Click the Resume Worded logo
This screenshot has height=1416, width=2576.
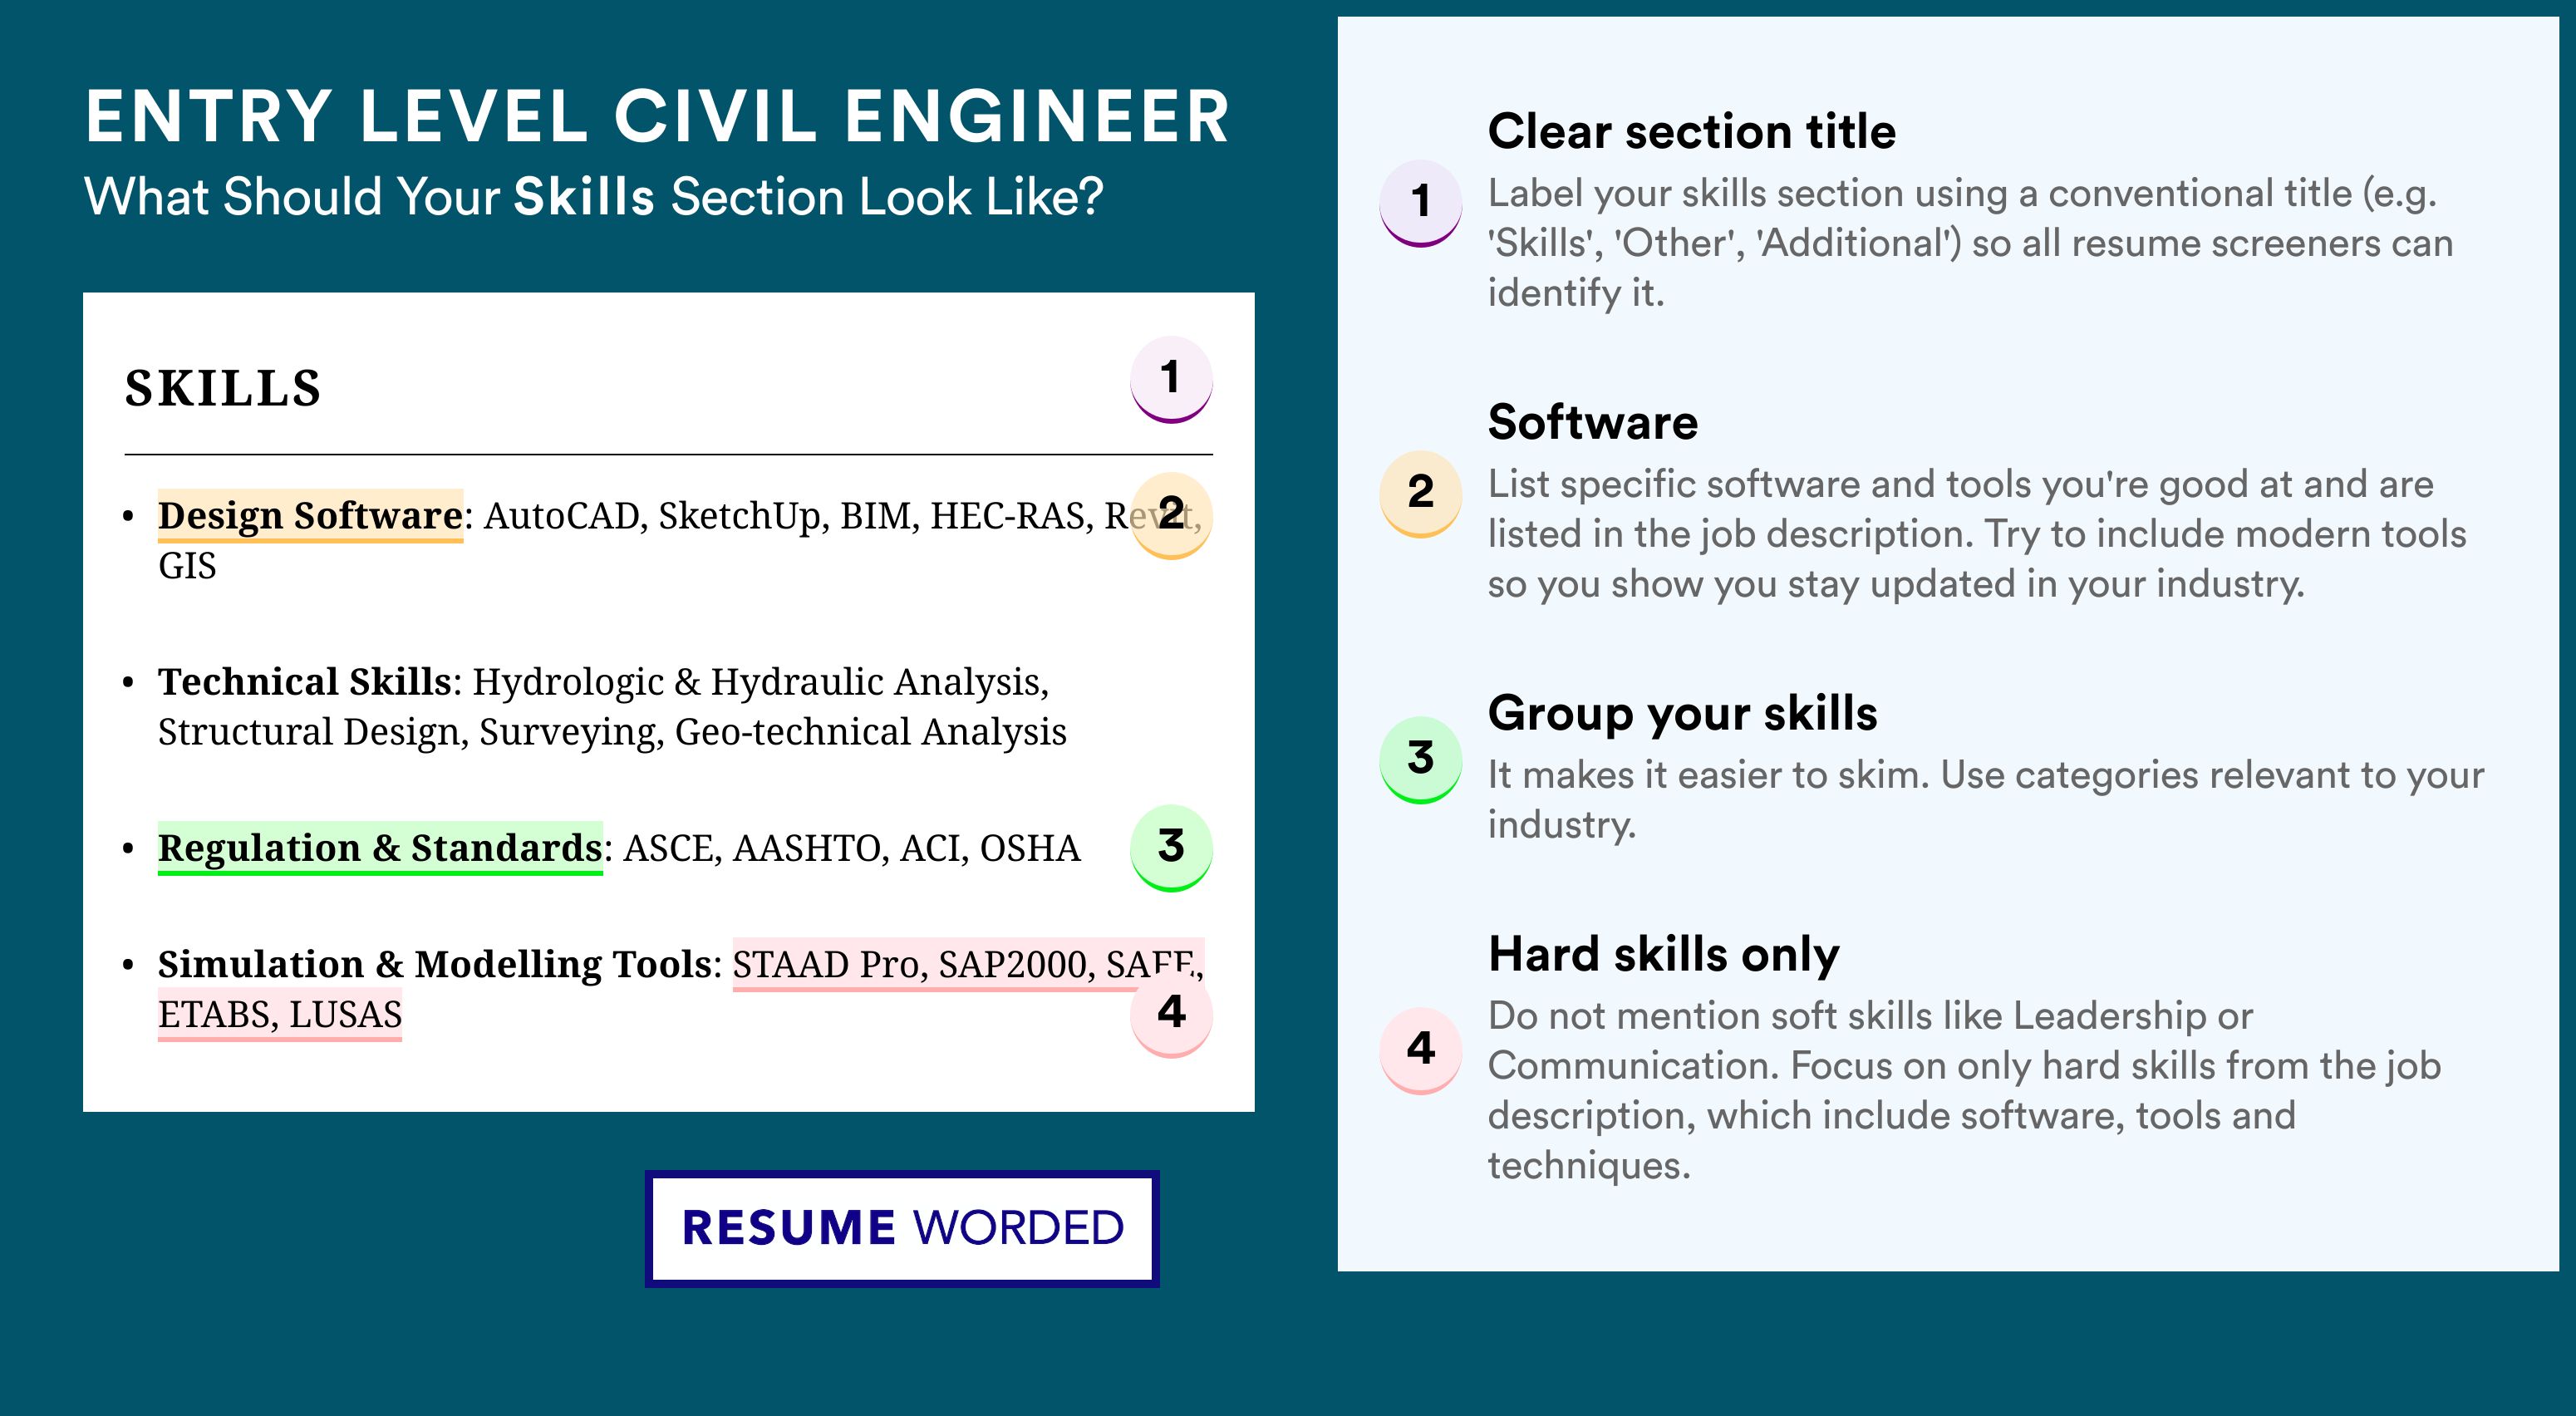(x=902, y=1228)
